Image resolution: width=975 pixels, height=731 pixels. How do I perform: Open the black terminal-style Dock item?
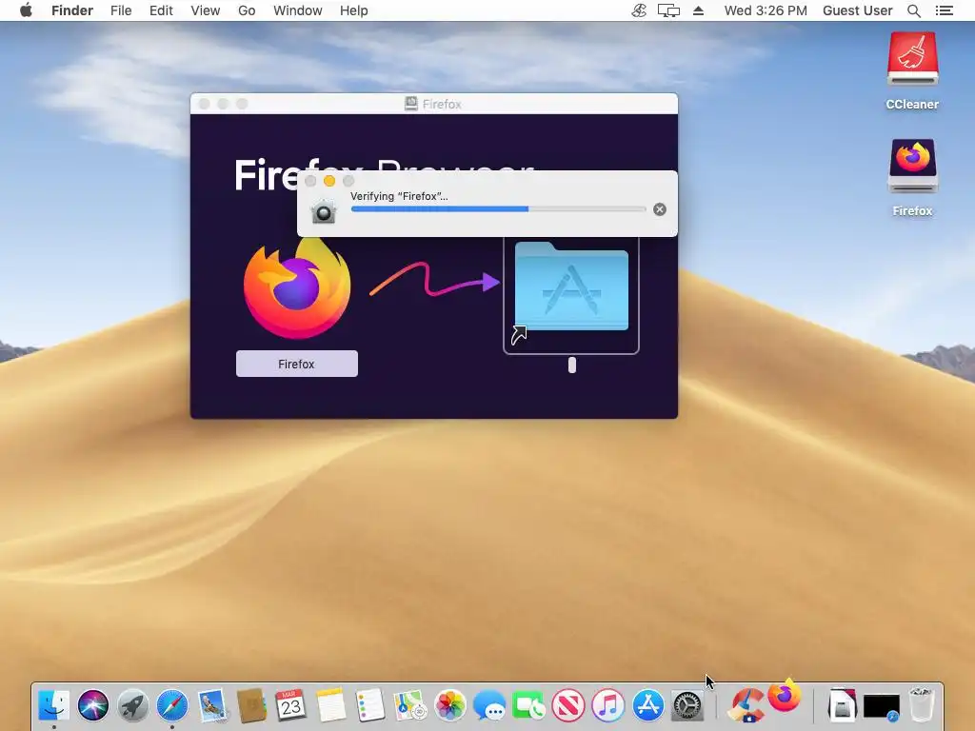[x=882, y=707]
